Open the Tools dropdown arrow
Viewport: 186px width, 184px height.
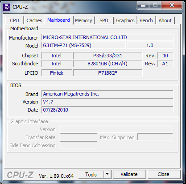coord(107,174)
